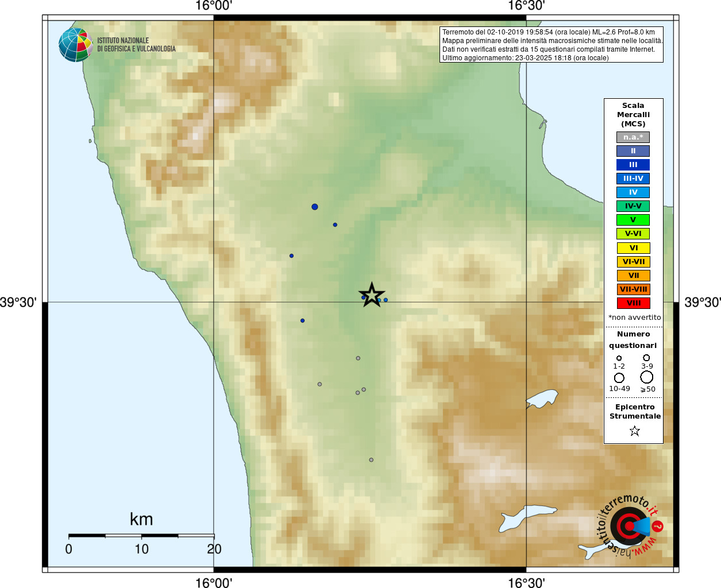Click the black epicenter star on the map

[372, 295]
